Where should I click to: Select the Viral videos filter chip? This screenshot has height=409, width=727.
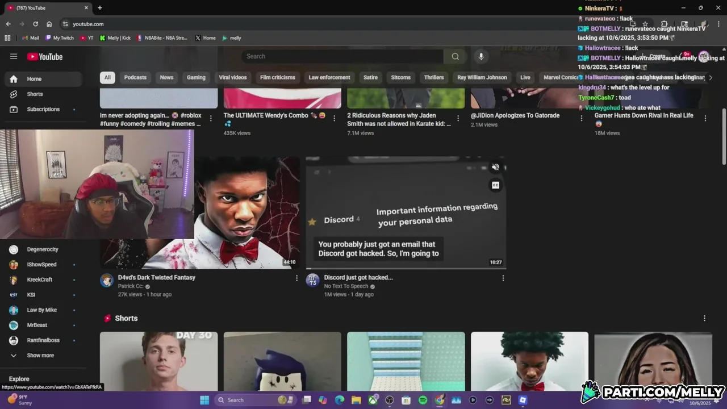(x=233, y=77)
